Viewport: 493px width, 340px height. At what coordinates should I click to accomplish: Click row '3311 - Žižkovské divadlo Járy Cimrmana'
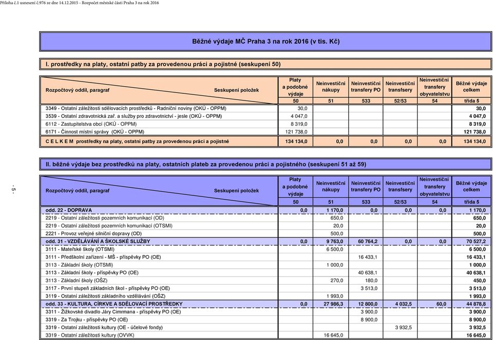[x=266, y=312]
